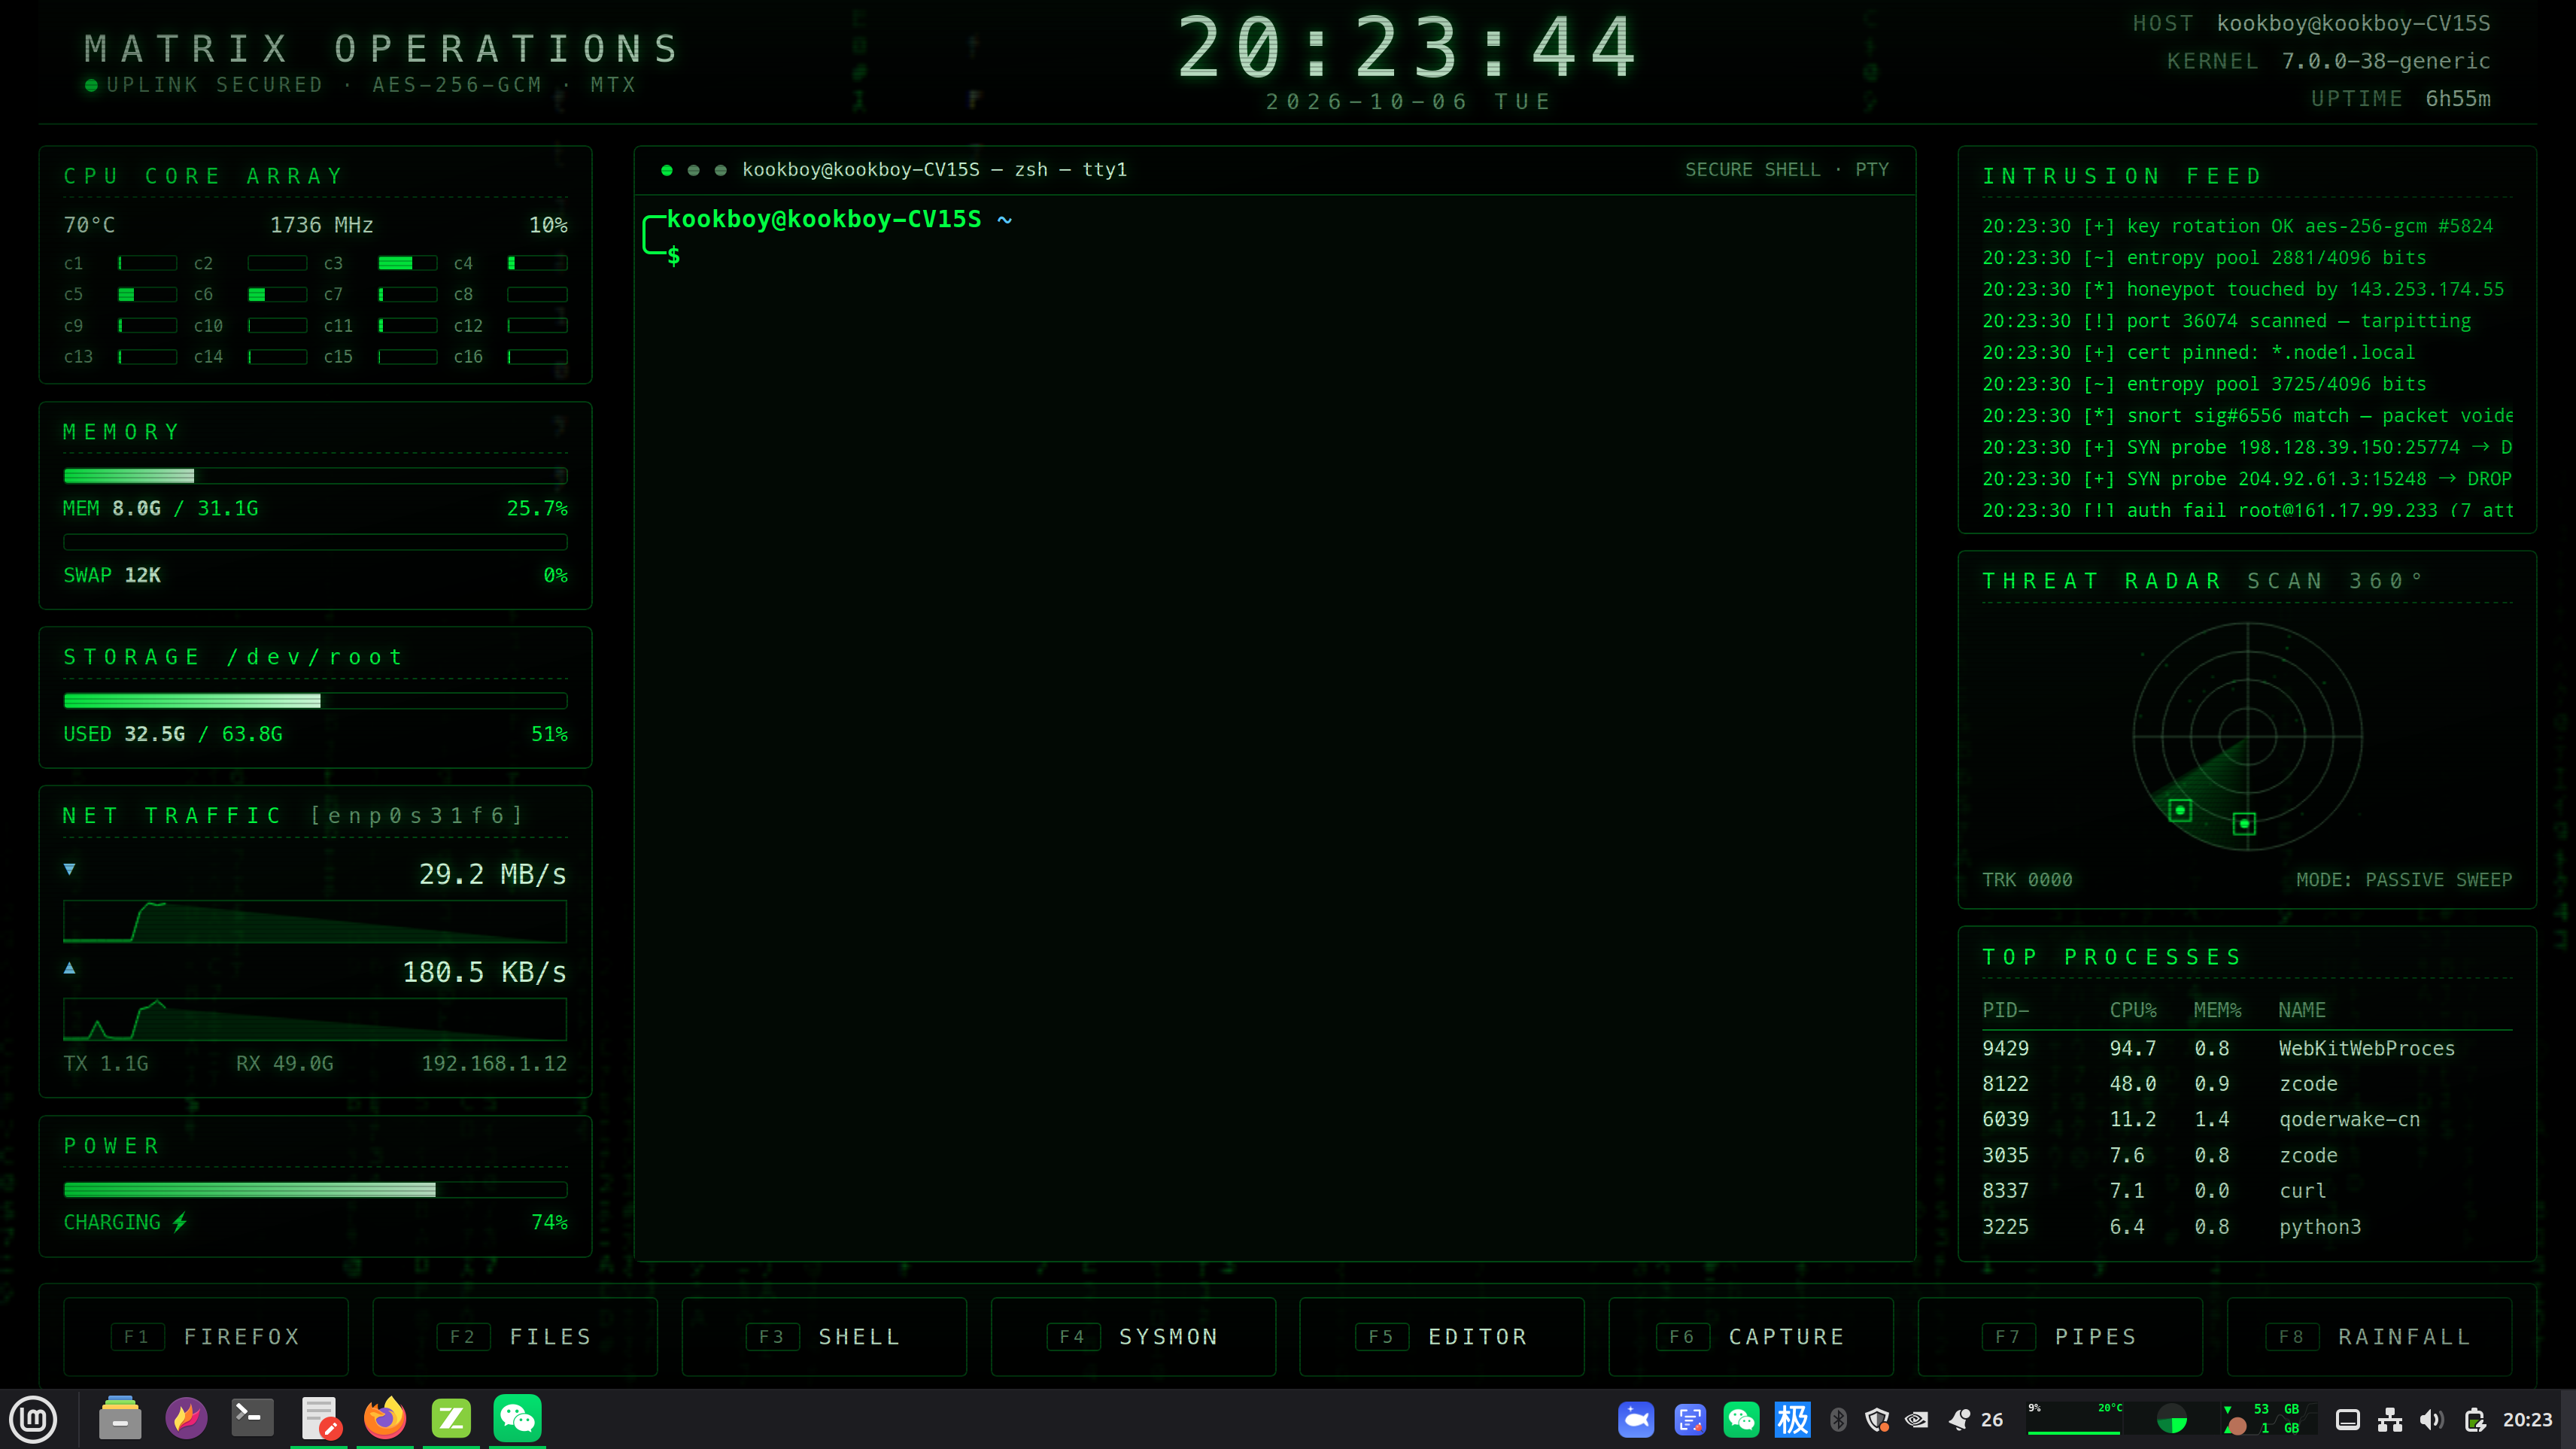Click the memory pie chart tray applet
This screenshot has width=2576, height=1449.
click(2171, 1420)
